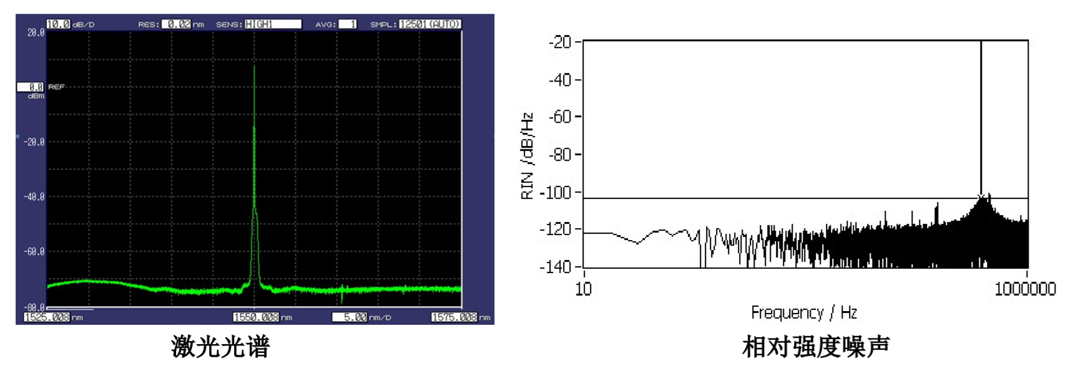Click the -80.0 label on spectrum axis
This screenshot has width=1068, height=374.
36,307
